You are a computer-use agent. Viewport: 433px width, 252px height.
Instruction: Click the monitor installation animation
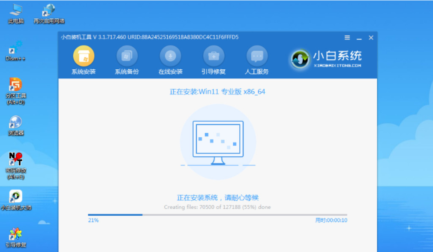pyautogui.click(x=219, y=141)
